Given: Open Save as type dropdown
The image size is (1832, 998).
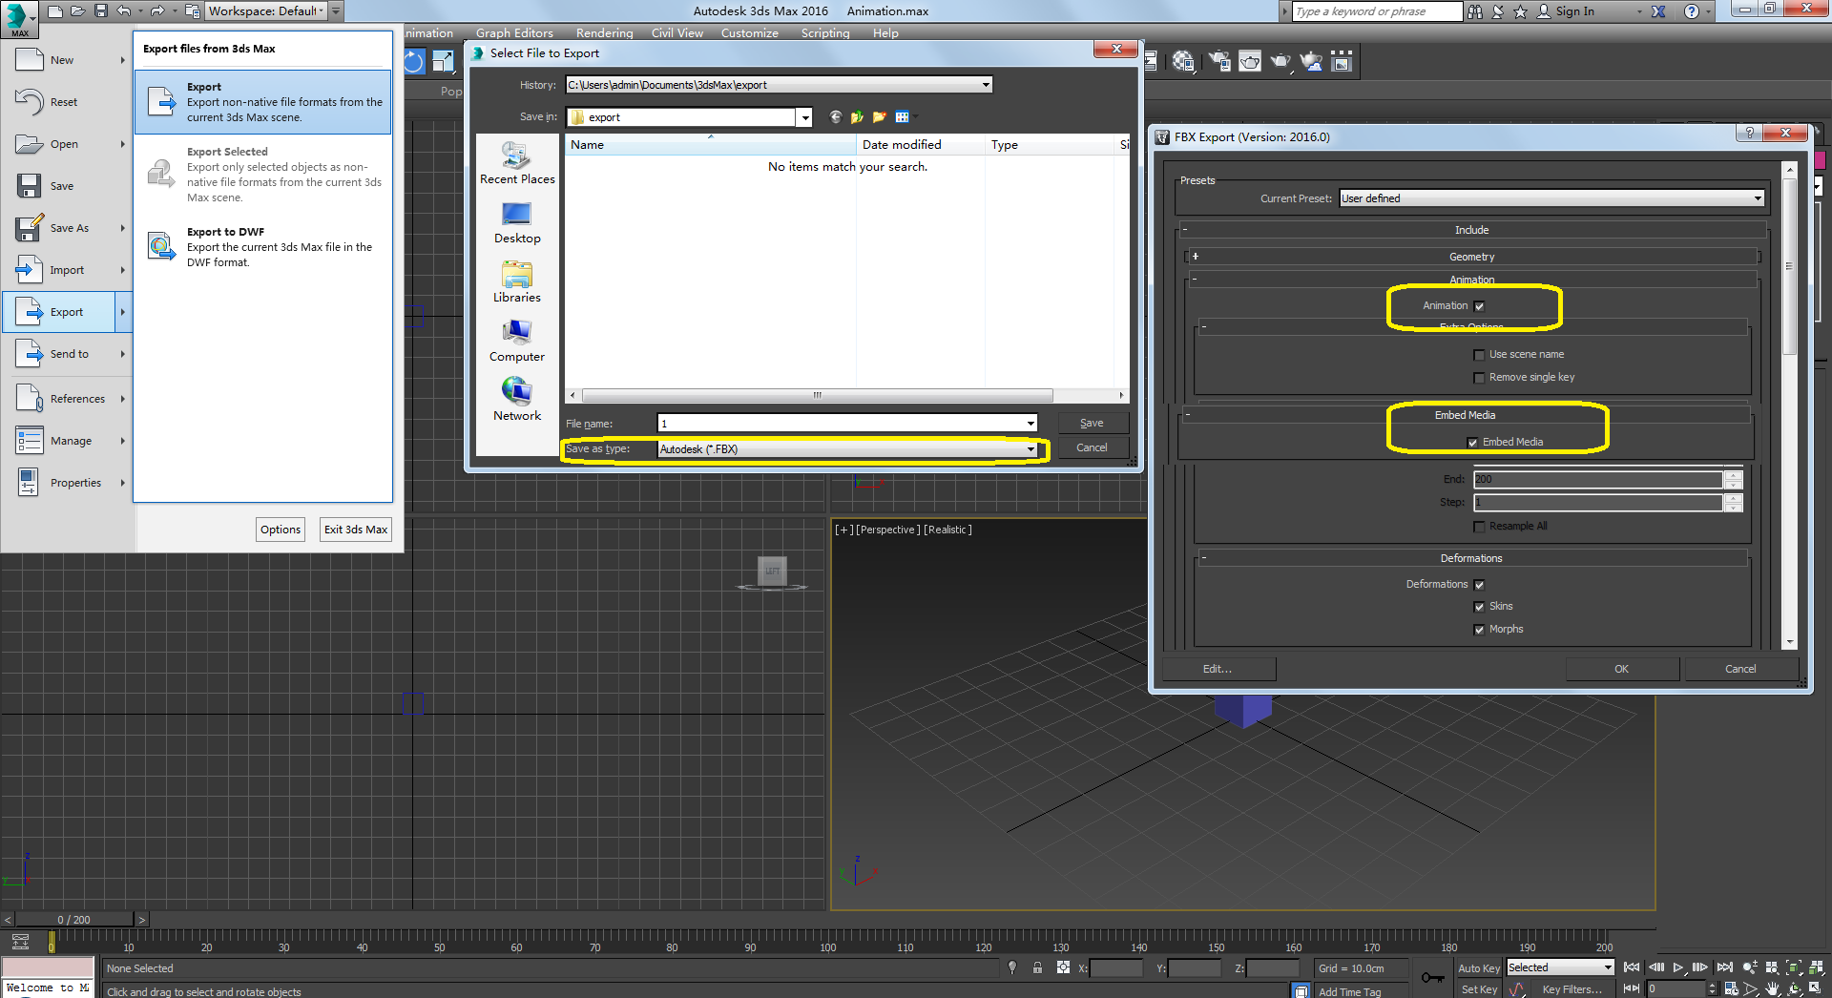Looking at the screenshot, I should [847, 449].
